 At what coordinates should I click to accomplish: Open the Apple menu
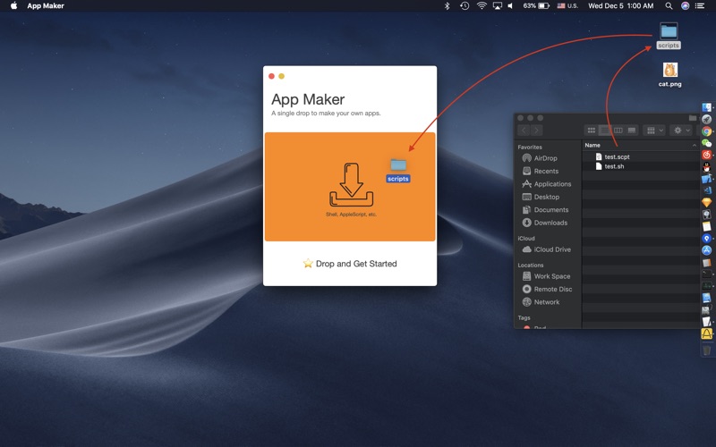click(13, 6)
